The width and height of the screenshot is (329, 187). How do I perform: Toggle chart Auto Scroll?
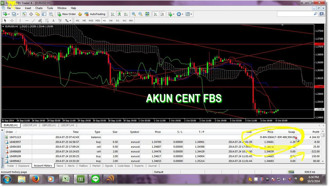156,14
